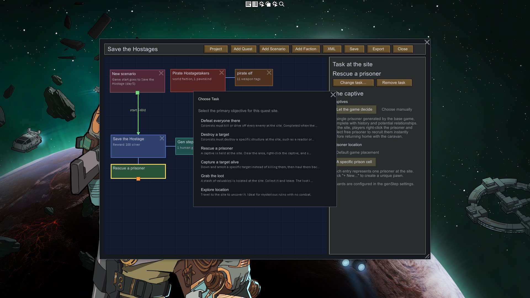Select Choose manually option
Viewport: 530px width, 298px height.
tap(397, 110)
